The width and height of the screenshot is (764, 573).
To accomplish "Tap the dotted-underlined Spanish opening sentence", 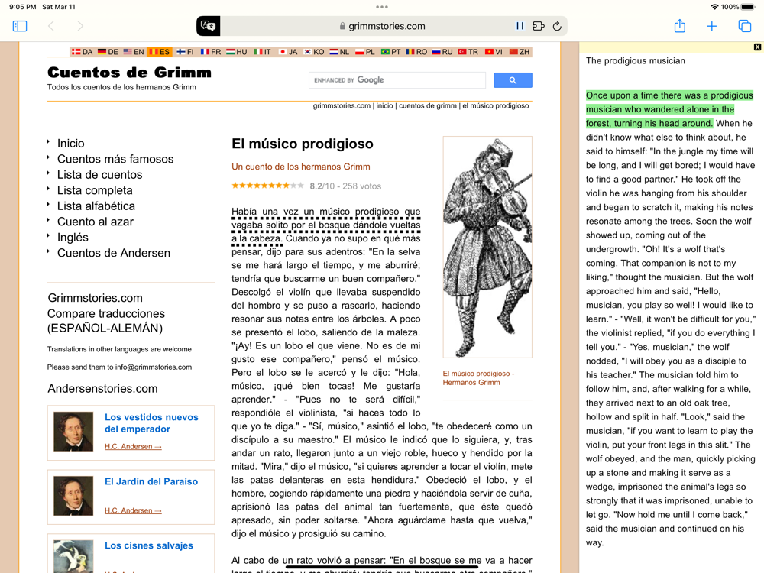I will click(325, 225).
